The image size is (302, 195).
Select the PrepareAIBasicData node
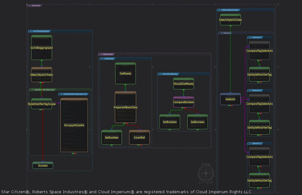pos(126,107)
